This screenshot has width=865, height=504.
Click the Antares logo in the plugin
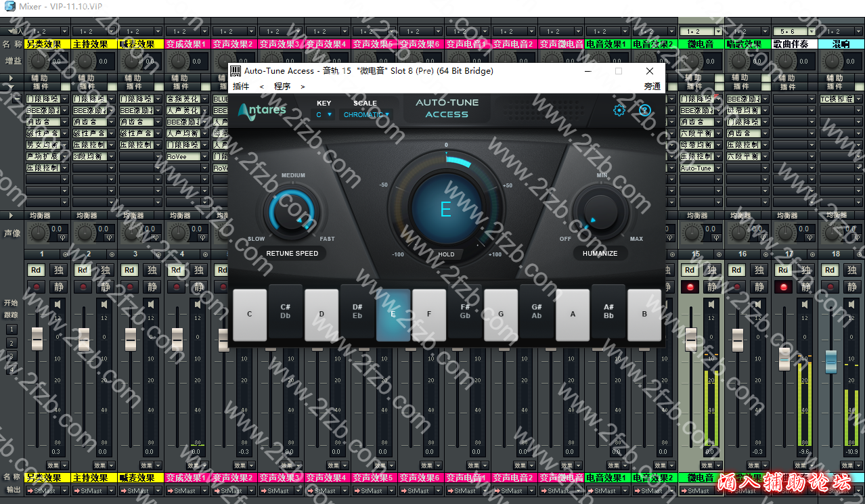262,111
